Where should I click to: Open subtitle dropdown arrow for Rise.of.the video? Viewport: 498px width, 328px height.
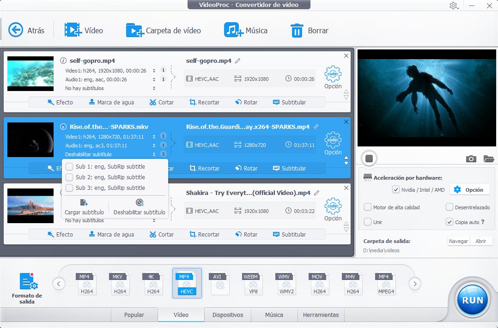[x=154, y=154]
